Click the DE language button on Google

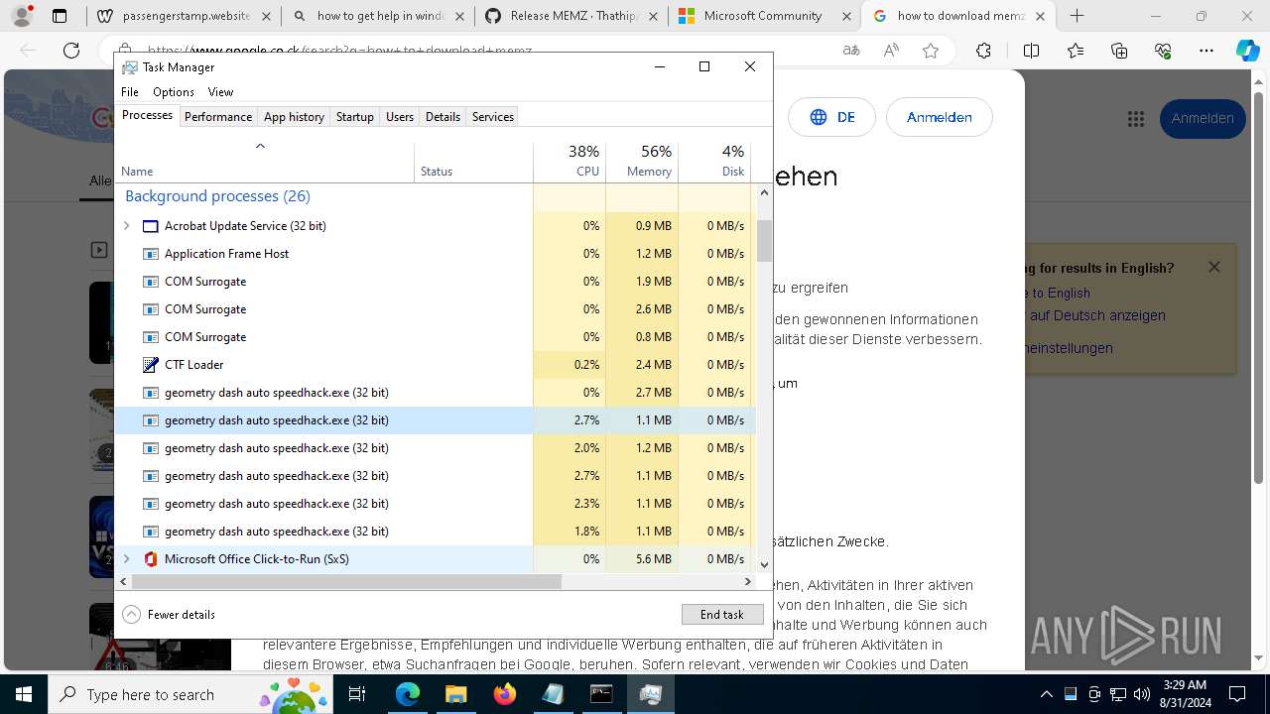pos(831,117)
